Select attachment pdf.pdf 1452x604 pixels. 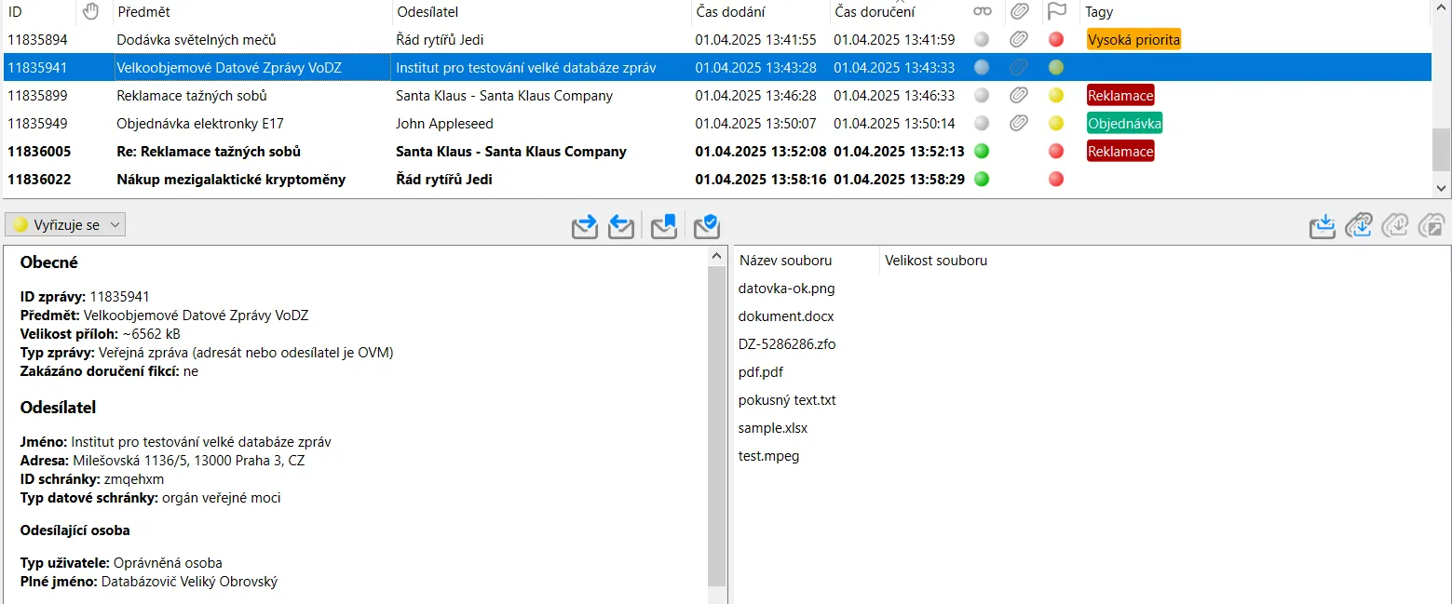(x=760, y=372)
